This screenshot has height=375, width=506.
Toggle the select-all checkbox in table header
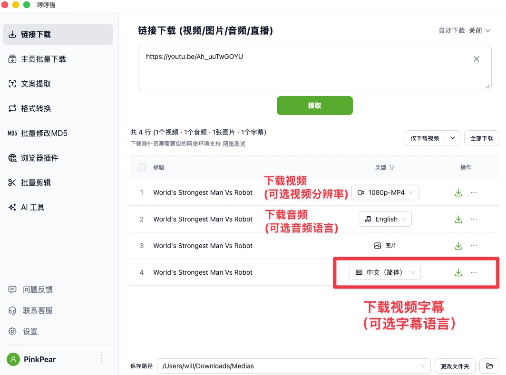pyautogui.click(x=142, y=167)
